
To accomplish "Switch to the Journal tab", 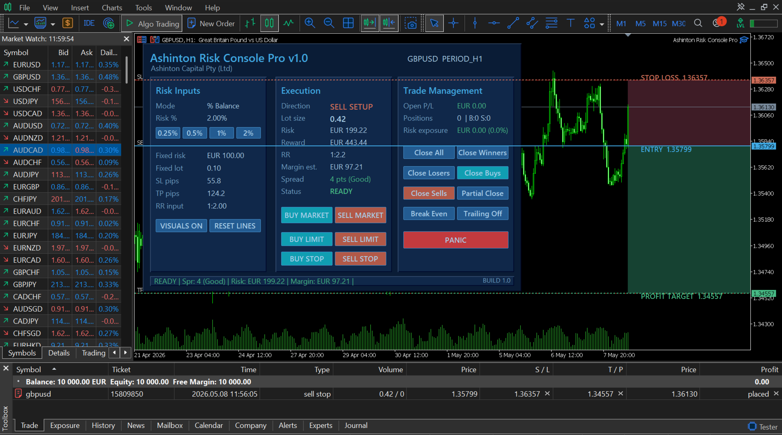I will point(356,425).
